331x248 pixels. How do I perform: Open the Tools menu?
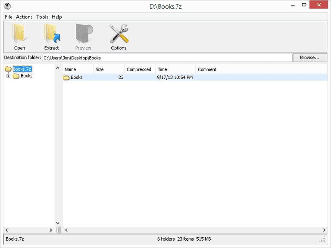click(x=42, y=17)
